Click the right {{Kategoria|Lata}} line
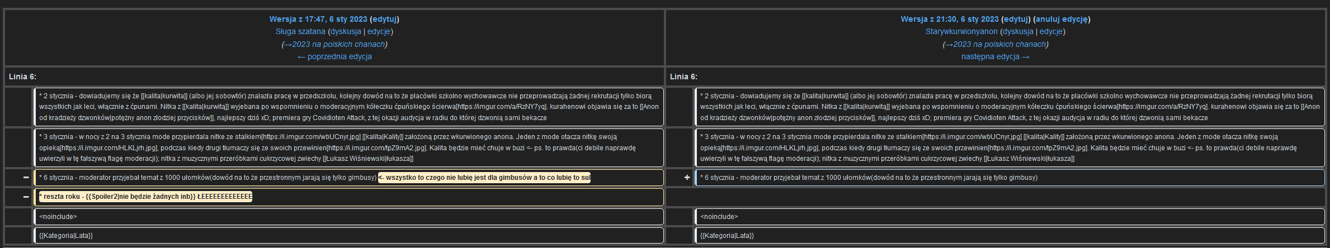This screenshot has width=1330, height=248. point(1010,235)
